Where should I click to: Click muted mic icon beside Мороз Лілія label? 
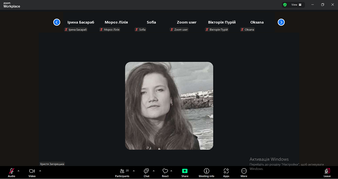click(101, 30)
